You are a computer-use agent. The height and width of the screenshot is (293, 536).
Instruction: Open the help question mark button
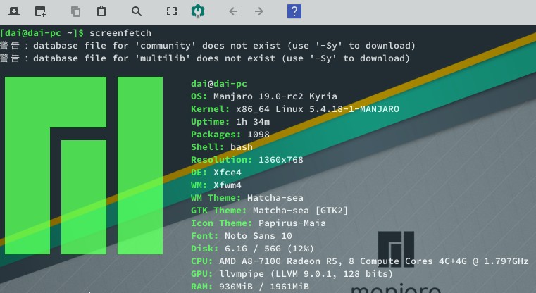(294, 11)
